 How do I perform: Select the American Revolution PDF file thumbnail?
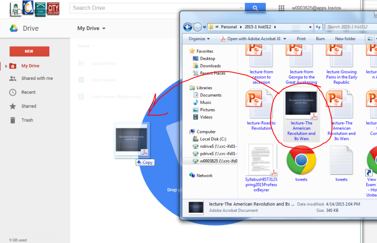pos(301,105)
